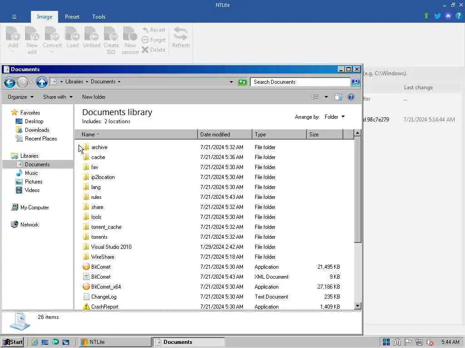Open the NTLite hamburger menu
Viewport: 465px width, 348px height.
(14, 17)
